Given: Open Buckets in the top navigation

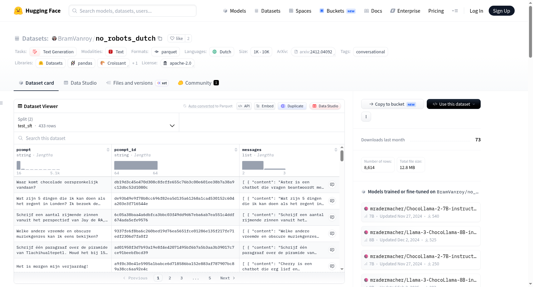Looking at the screenshot, I should coord(337,11).
